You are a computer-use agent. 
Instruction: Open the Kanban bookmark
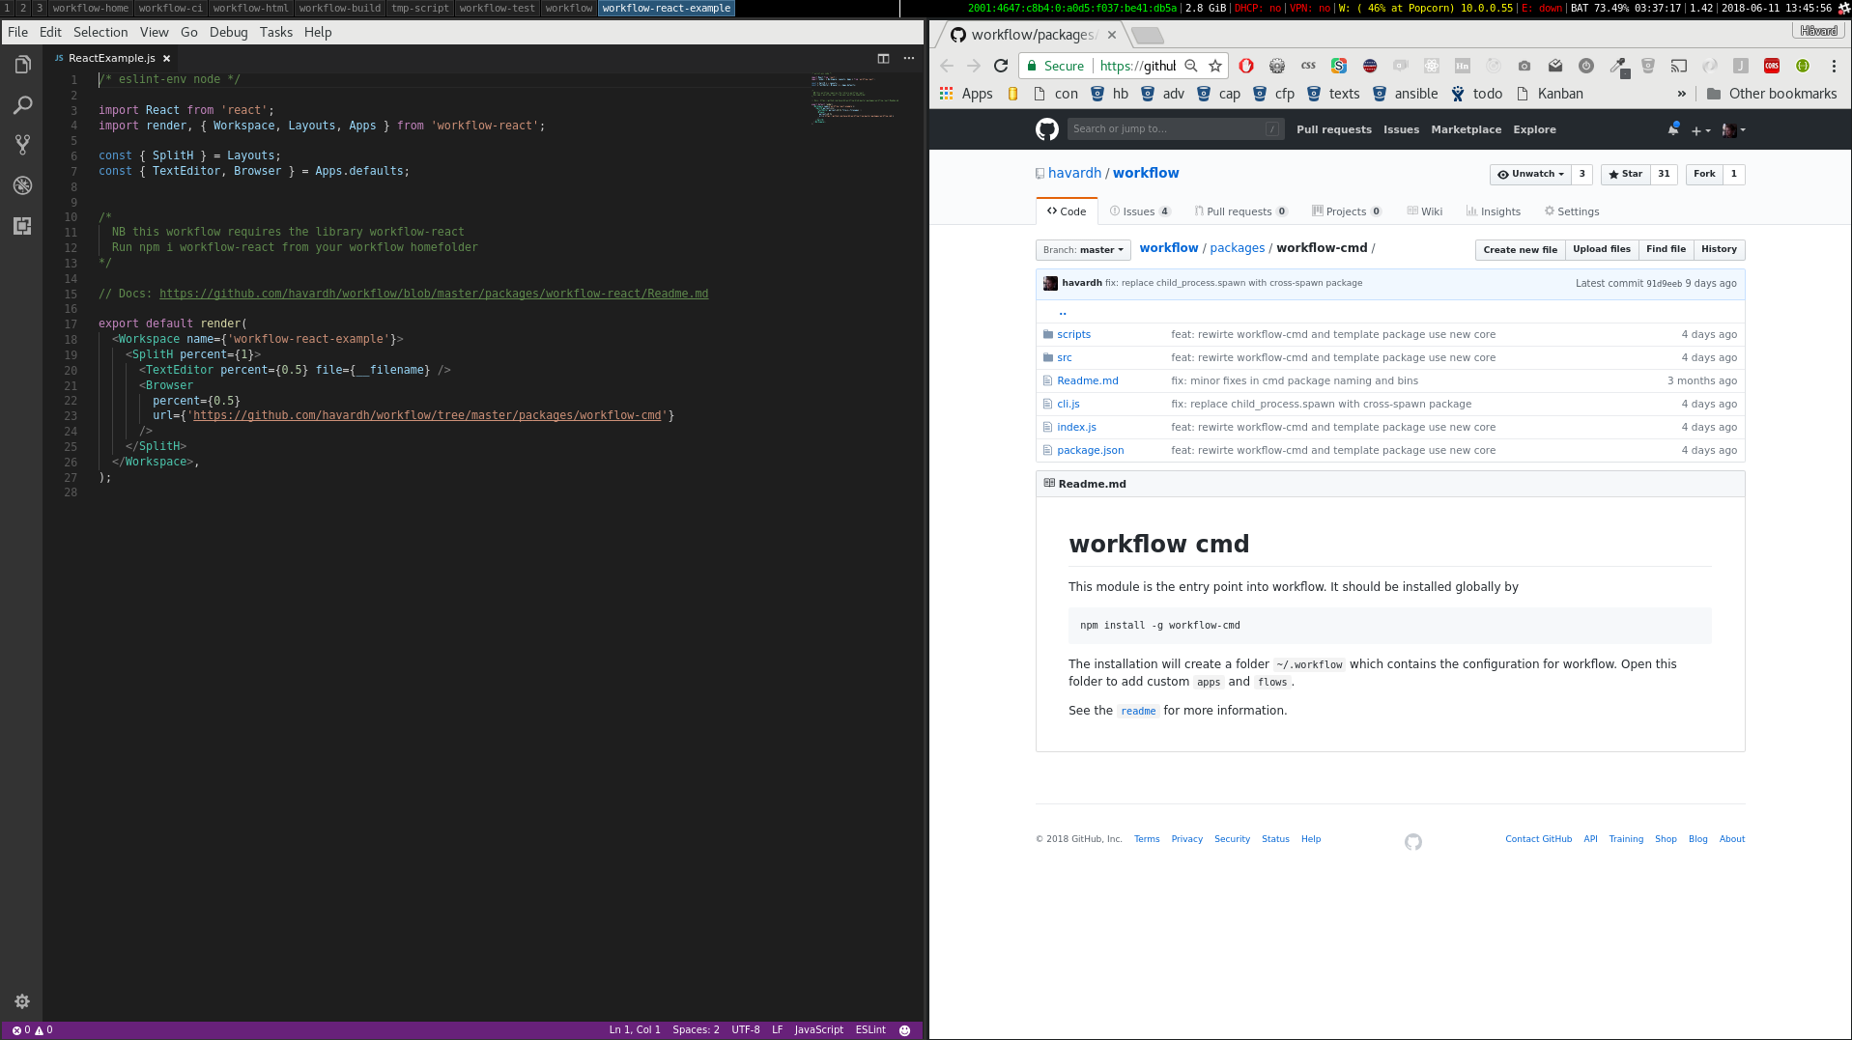(1551, 94)
